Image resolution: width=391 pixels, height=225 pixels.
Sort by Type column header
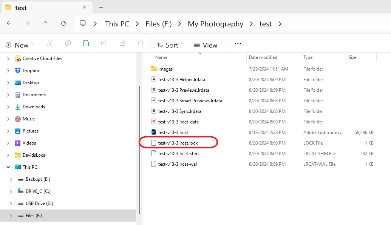tap(308, 57)
